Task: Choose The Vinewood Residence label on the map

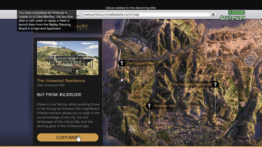Action: pyautogui.click(x=191, y=84)
